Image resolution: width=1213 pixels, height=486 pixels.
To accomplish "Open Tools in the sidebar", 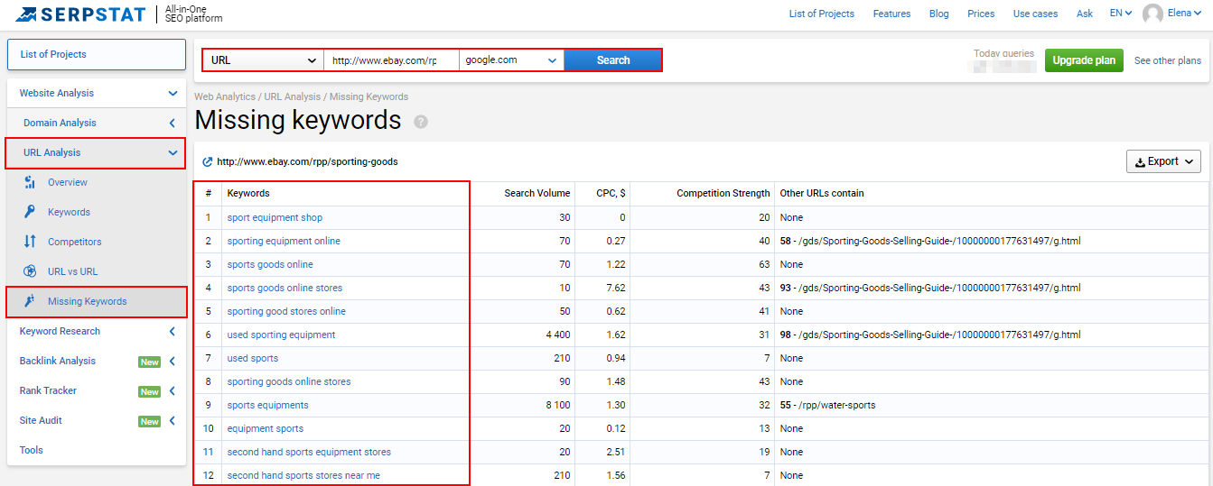I will pos(32,450).
